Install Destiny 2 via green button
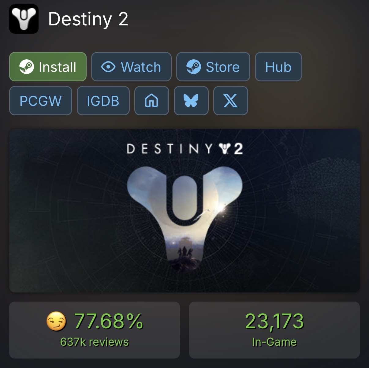 pos(48,67)
